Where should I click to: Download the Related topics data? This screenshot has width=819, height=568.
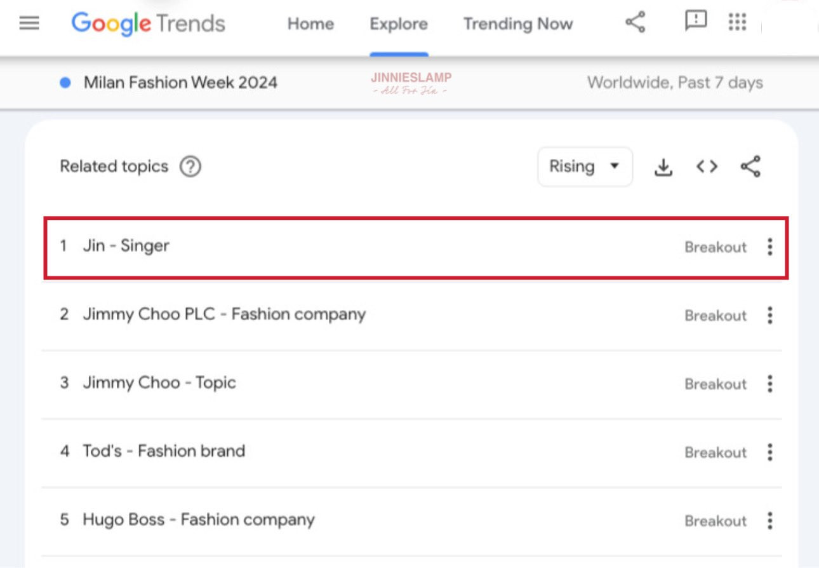tap(663, 166)
